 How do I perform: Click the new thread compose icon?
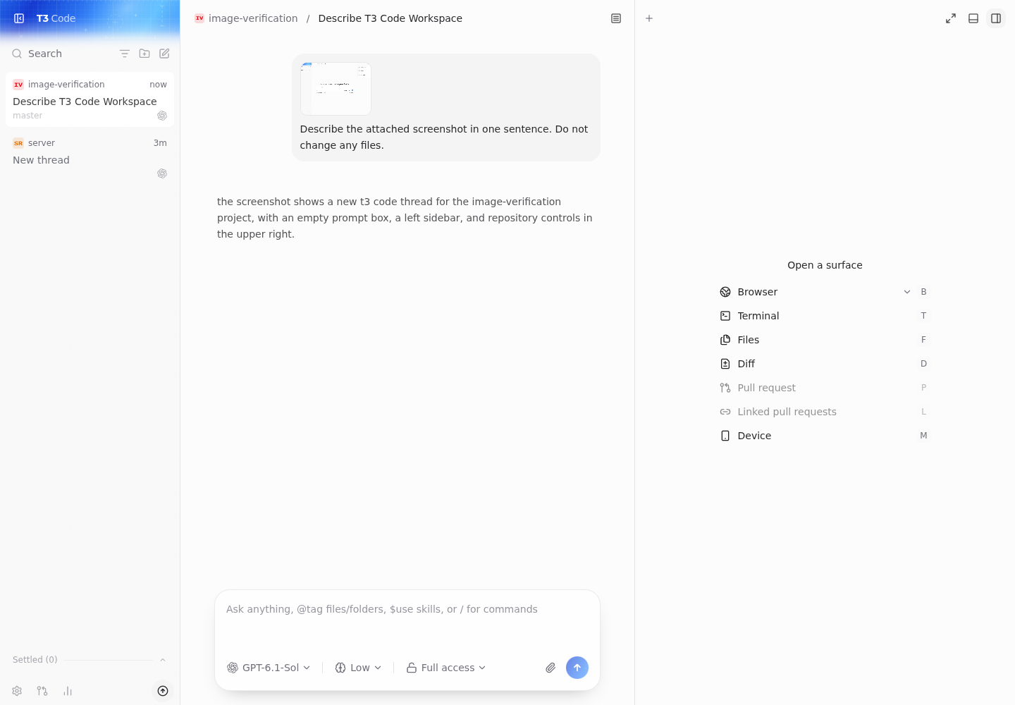[164, 54]
